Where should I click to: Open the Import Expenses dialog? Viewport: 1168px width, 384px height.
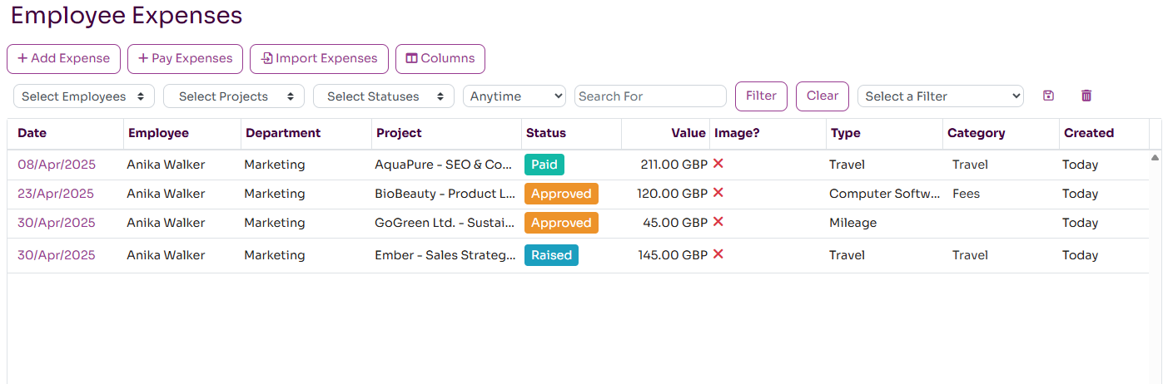click(319, 59)
